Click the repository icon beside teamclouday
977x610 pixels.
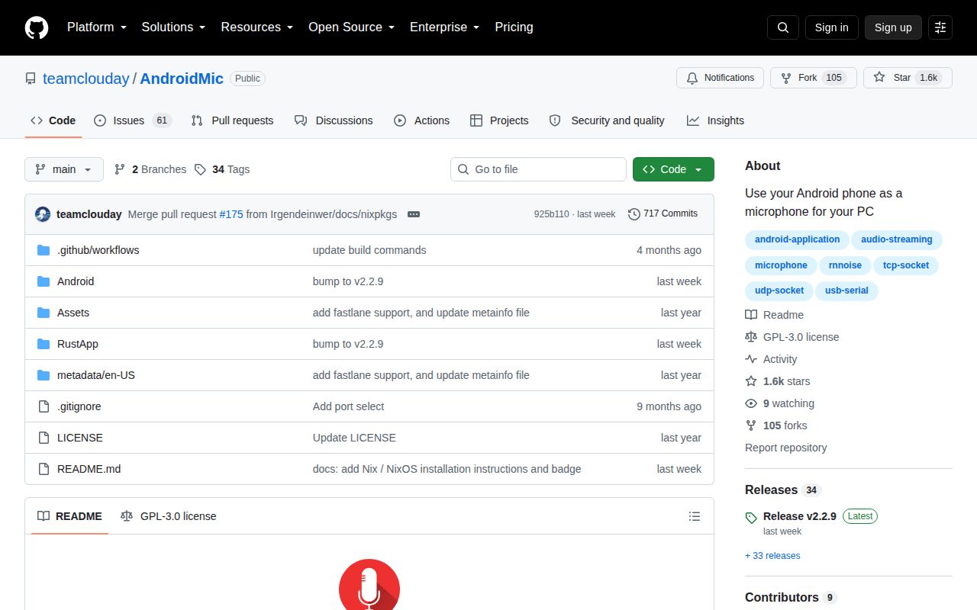[31, 79]
